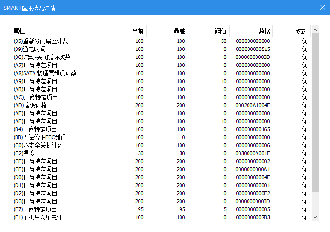Sort by the 阀值 column header
The image size is (330, 232).
(x=221, y=31)
